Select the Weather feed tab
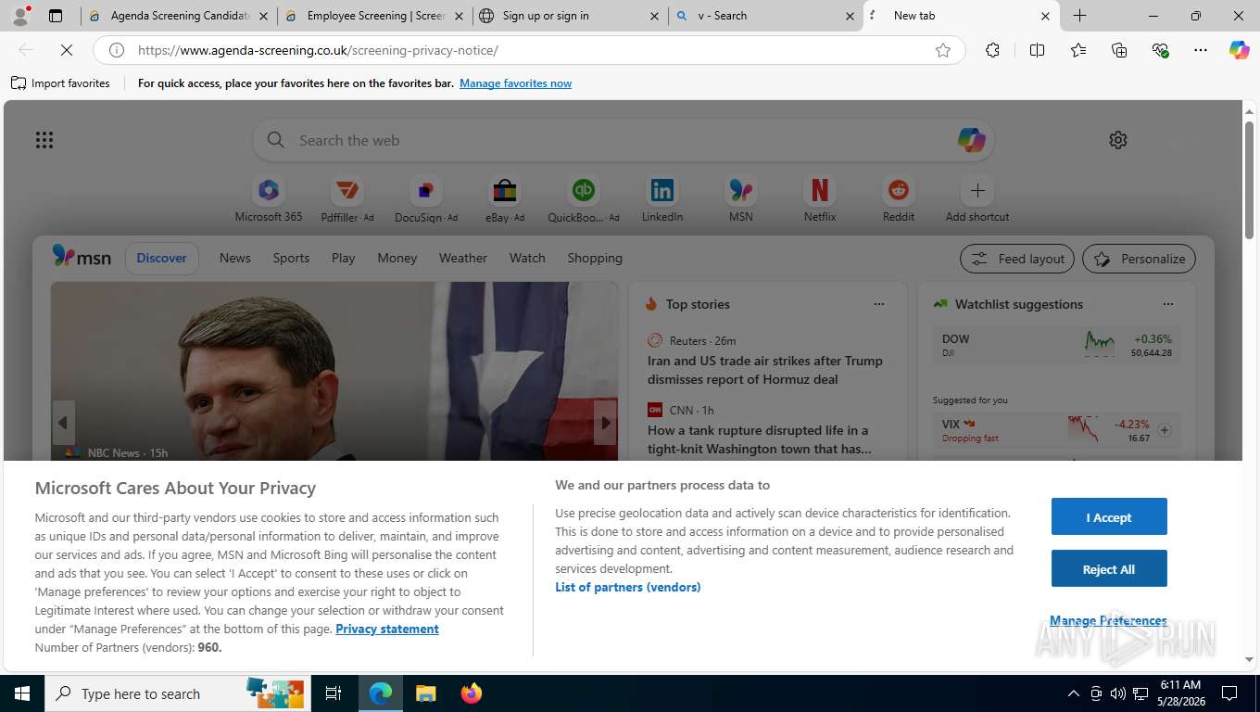Viewport: 1260px width, 712px height. (463, 258)
